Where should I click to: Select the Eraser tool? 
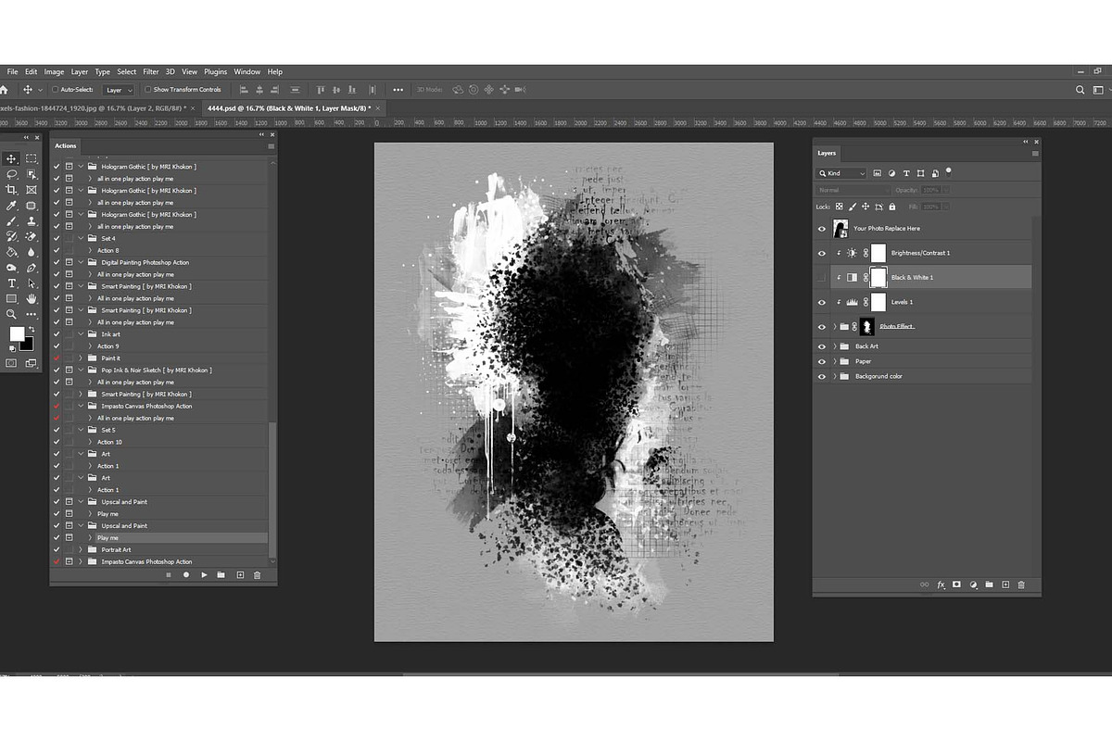pyautogui.click(x=32, y=236)
